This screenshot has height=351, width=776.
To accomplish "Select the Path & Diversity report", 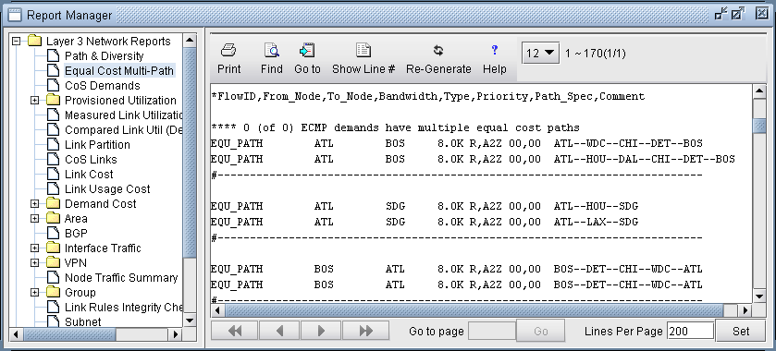I will [x=104, y=55].
